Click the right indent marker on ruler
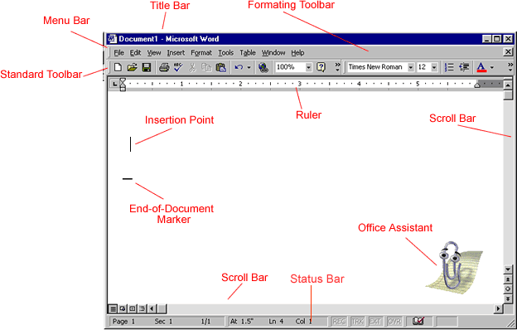The image size is (517, 330). pyautogui.click(x=477, y=85)
